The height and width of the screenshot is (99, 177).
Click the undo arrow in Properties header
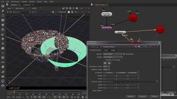[x=142, y=46]
